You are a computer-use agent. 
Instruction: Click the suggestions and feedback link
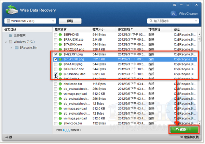(189, 137)
